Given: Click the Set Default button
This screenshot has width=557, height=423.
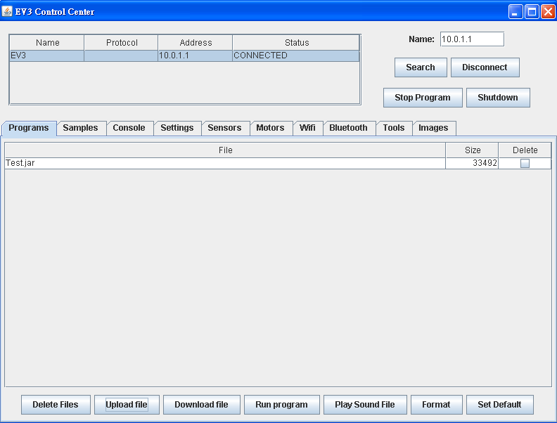Looking at the screenshot, I should coord(500,405).
